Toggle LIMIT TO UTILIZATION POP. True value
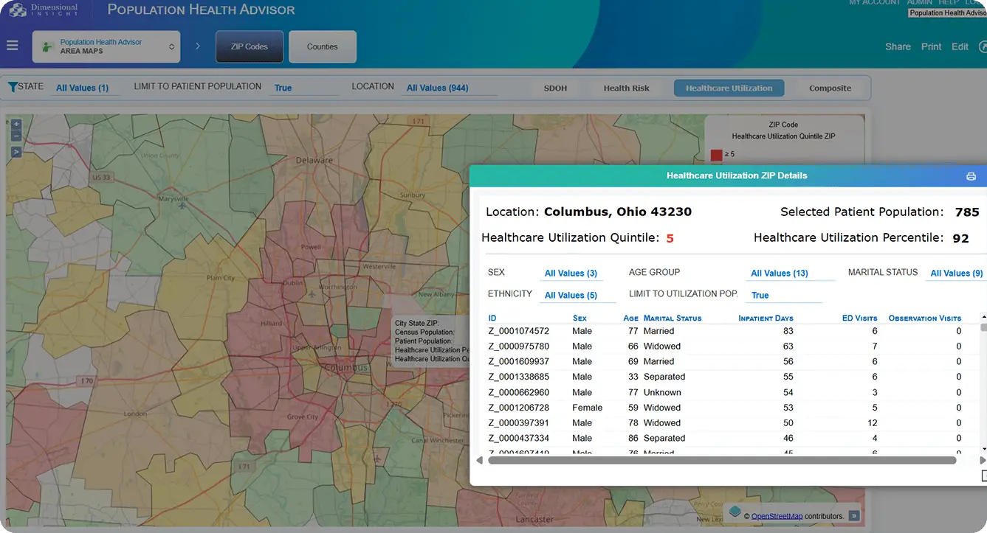The image size is (987, 533). click(x=760, y=295)
